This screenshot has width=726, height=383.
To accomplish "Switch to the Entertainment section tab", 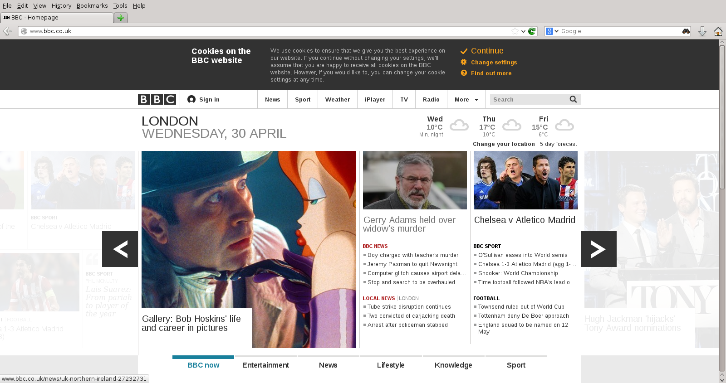I will click(x=265, y=365).
